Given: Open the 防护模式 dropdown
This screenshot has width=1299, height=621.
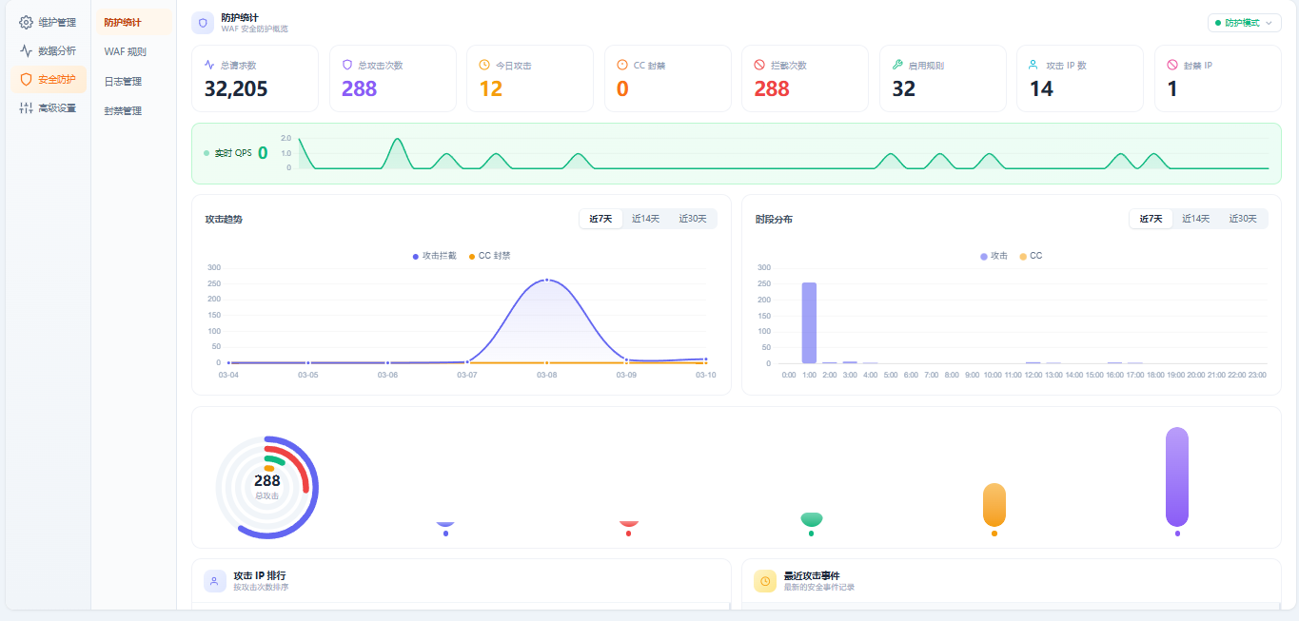Looking at the screenshot, I should (x=1244, y=23).
